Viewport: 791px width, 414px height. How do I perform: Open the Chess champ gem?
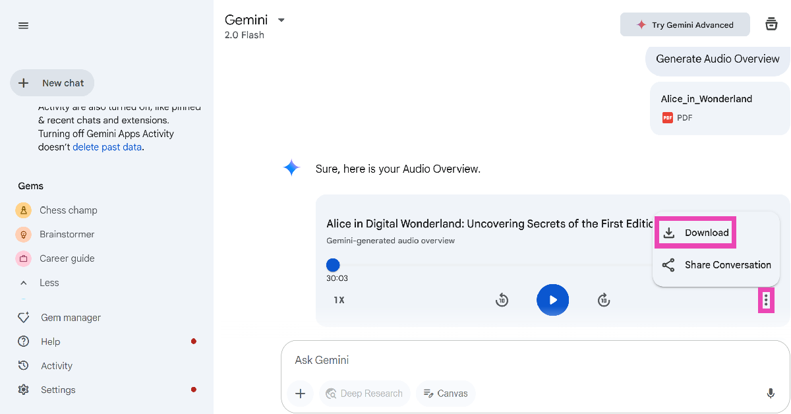pyautogui.click(x=68, y=210)
